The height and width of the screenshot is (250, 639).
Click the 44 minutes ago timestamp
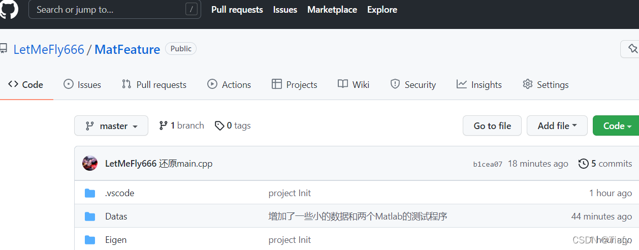click(601, 216)
